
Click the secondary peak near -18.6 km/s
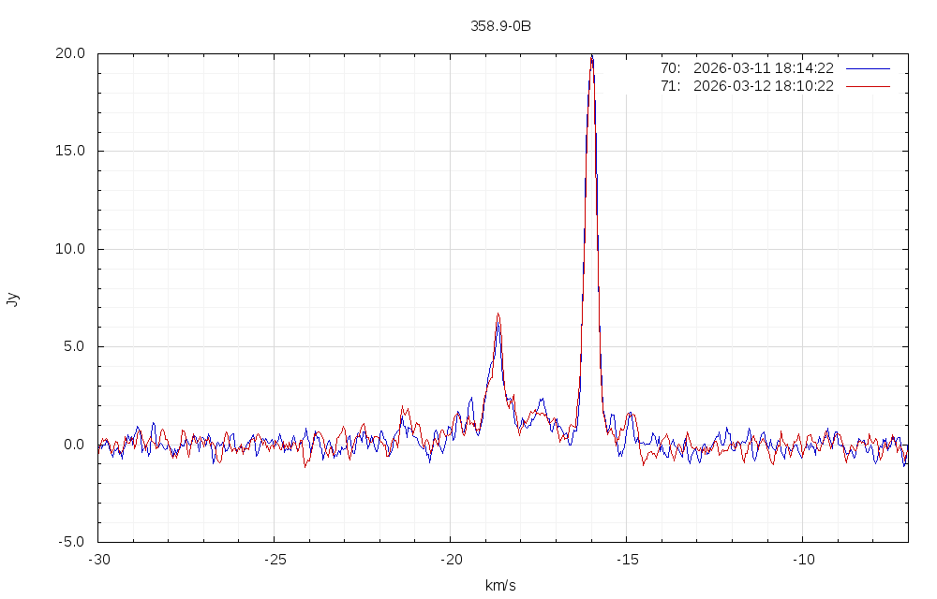[498, 315]
